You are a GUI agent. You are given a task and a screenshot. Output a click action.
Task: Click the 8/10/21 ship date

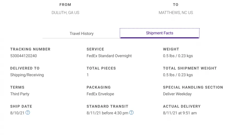pos(17,113)
